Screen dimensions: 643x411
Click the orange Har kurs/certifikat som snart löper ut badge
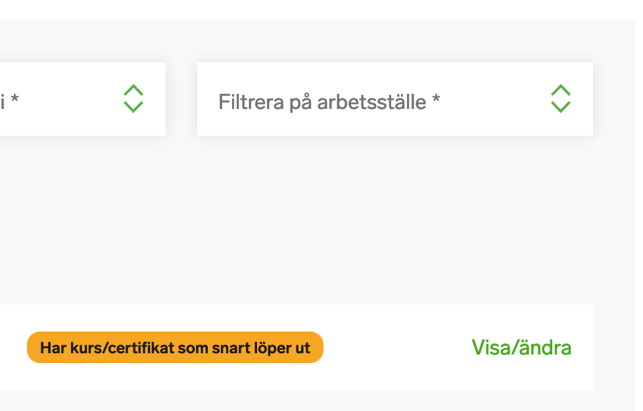tap(175, 347)
